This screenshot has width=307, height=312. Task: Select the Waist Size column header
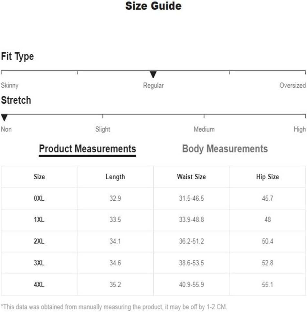(x=191, y=177)
